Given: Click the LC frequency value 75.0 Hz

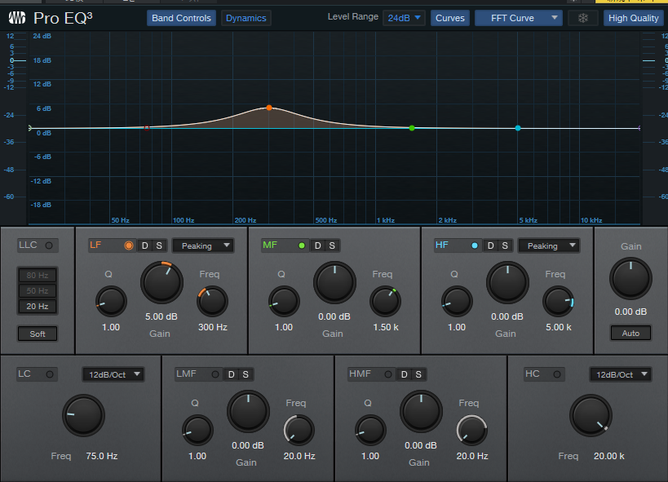Looking at the screenshot, I should (x=102, y=456).
